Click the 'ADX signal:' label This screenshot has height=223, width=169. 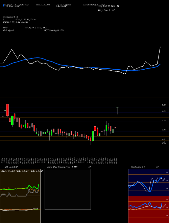point(8,30)
